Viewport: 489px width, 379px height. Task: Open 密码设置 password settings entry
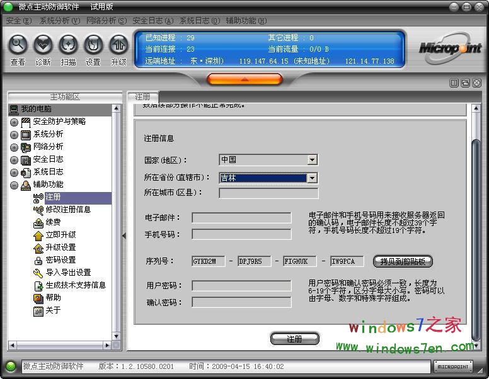[x=60, y=260]
